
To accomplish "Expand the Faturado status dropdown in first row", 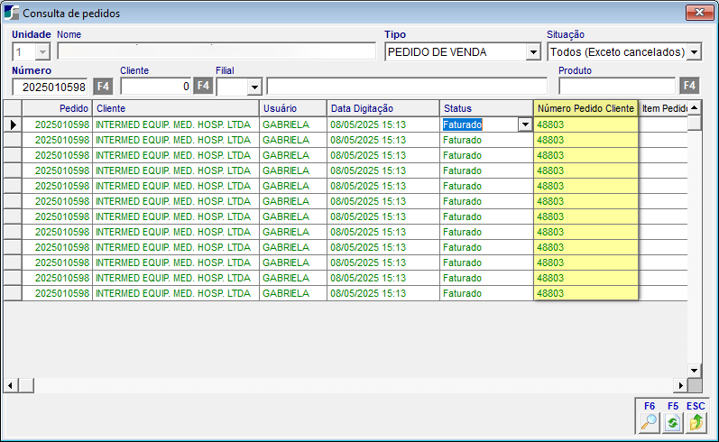I will pos(524,124).
